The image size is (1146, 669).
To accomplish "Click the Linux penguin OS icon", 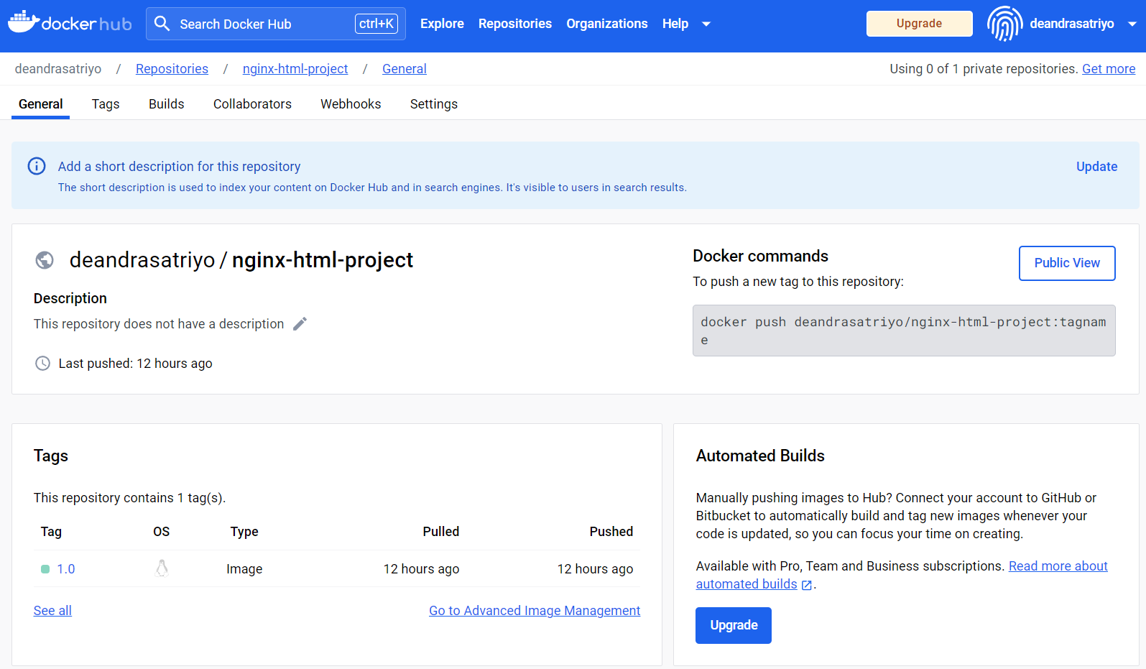I will [x=162, y=568].
